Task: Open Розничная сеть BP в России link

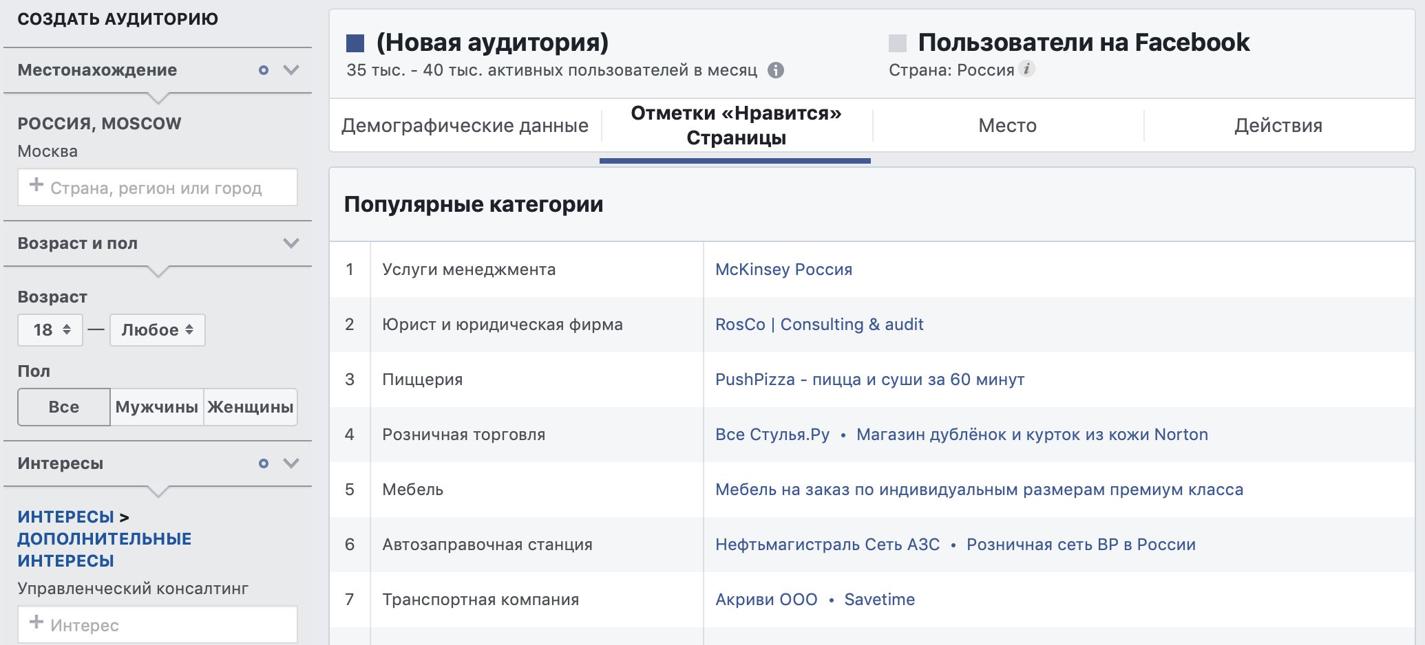Action: point(1081,545)
